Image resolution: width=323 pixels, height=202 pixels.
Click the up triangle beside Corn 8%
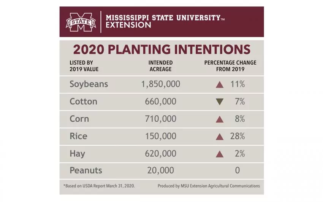[x=219, y=119]
